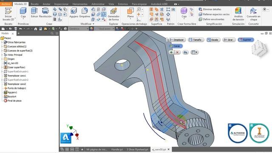Choose the Revolución tool

tap(45, 13)
